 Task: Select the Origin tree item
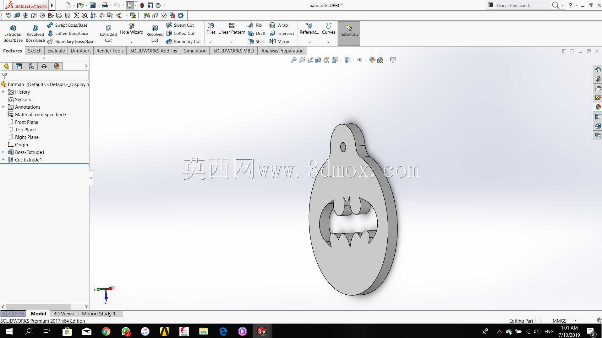point(18,144)
